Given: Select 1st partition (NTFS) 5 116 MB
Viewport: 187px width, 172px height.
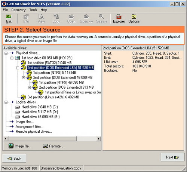Looking at the screenshot, I should tap(55, 73).
